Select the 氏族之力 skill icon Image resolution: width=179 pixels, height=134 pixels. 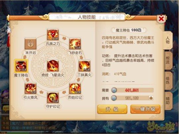click(53, 34)
